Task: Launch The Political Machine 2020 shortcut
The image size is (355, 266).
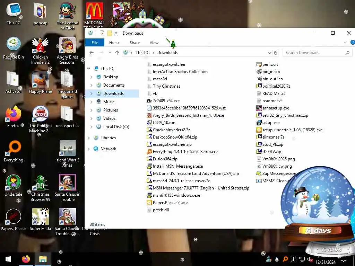Action: [x=40, y=119]
